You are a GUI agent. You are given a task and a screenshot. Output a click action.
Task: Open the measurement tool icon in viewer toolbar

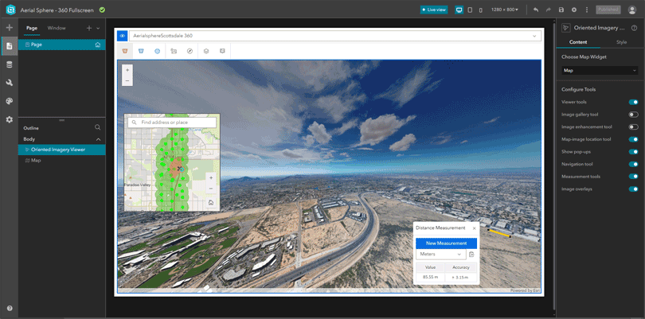tap(222, 51)
